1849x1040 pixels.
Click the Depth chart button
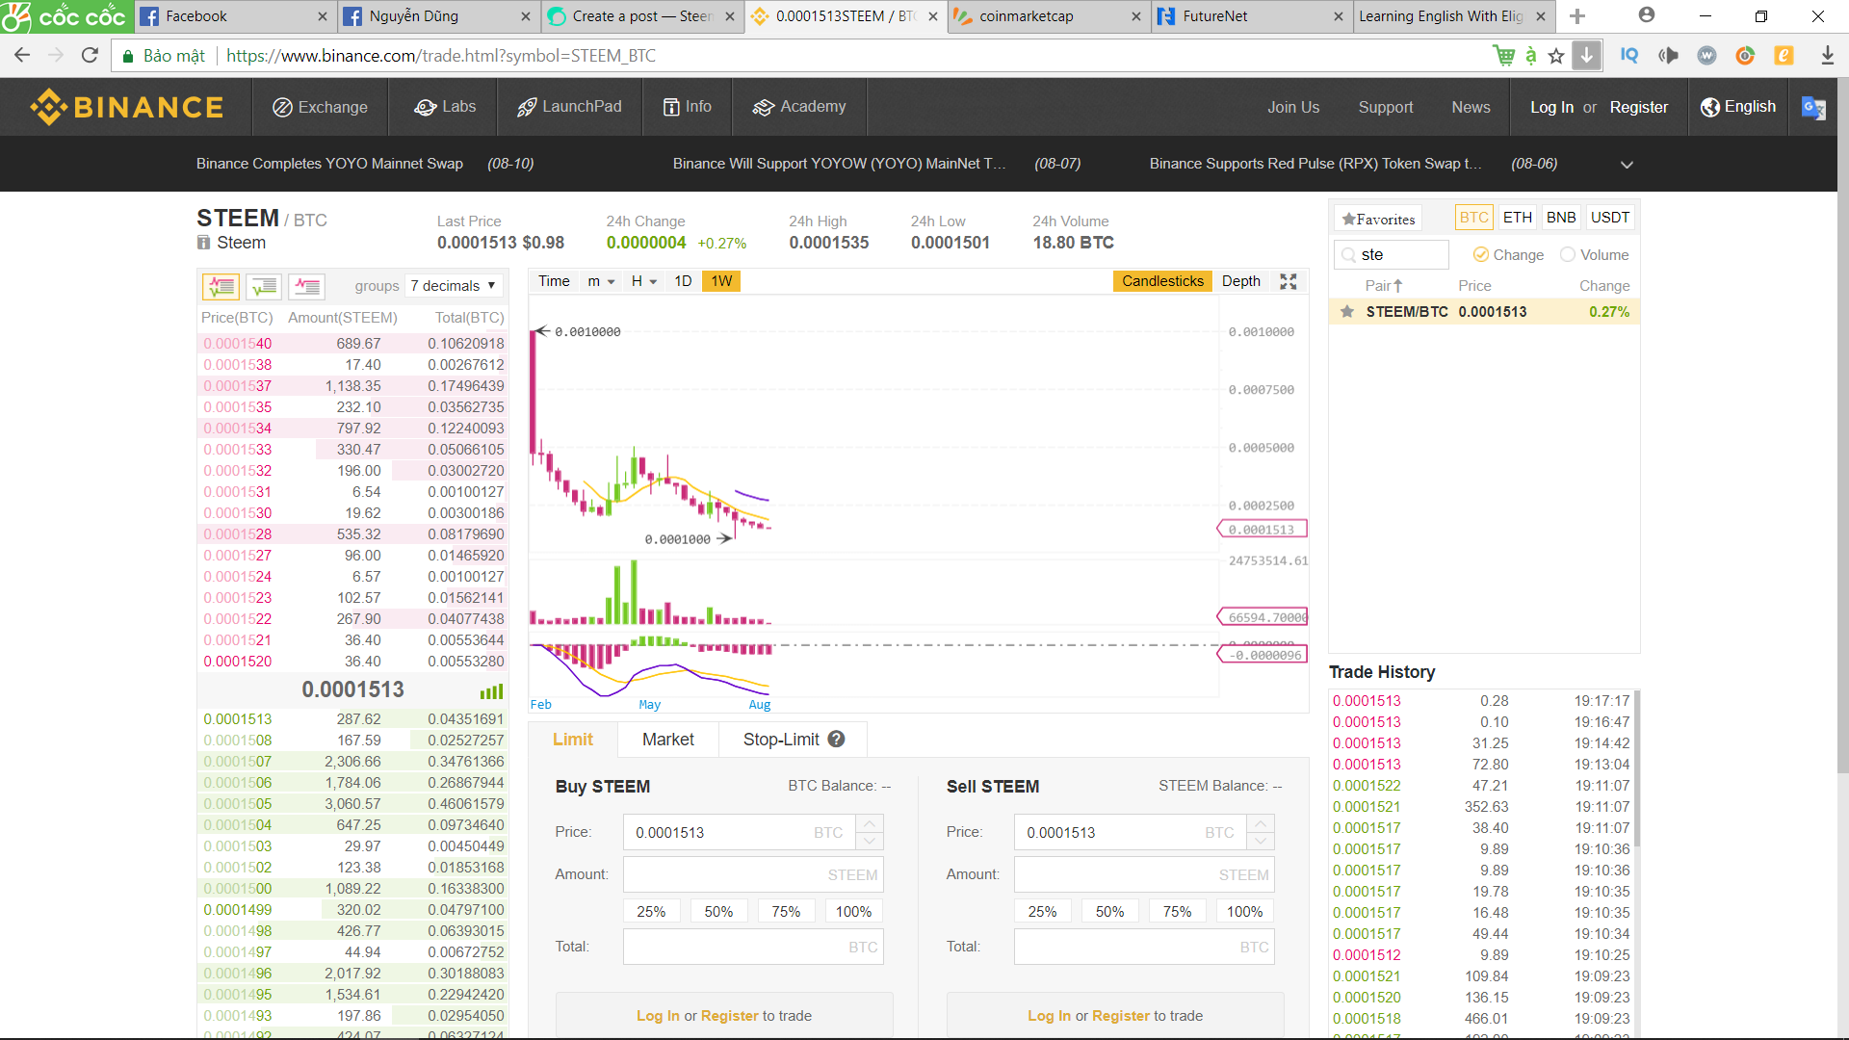[x=1240, y=281]
